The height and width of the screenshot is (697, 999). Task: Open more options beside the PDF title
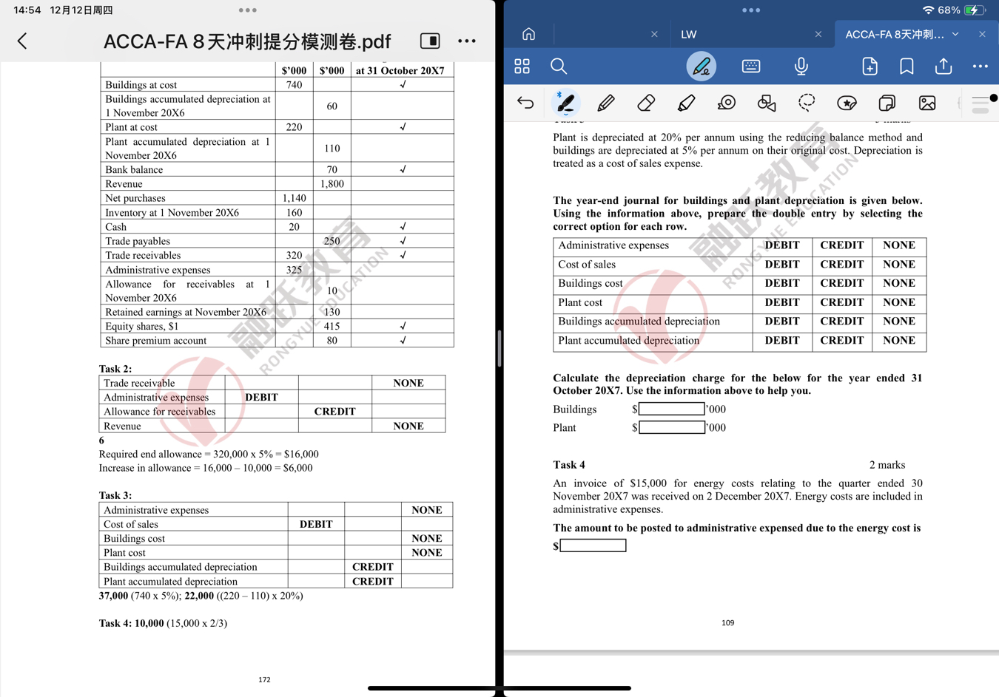(467, 41)
